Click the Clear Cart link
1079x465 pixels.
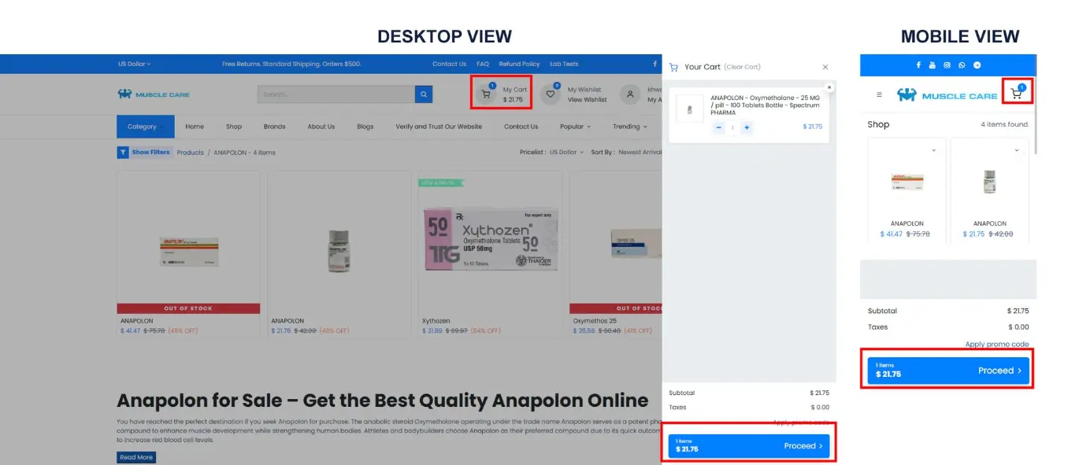point(742,68)
